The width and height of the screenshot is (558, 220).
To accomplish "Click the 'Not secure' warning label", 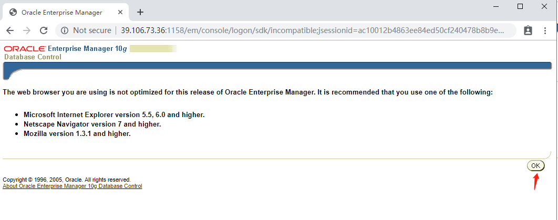I will point(92,30).
